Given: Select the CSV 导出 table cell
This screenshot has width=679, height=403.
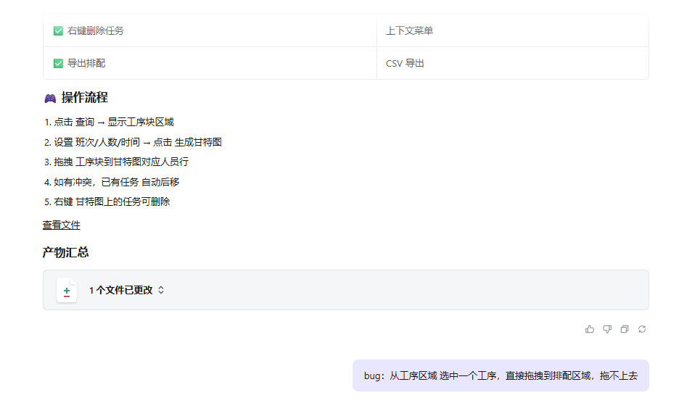Looking at the screenshot, I should tap(513, 63).
